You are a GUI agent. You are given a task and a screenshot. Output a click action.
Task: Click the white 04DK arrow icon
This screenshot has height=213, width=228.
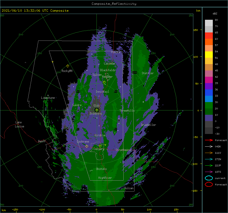click(x=209, y=146)
